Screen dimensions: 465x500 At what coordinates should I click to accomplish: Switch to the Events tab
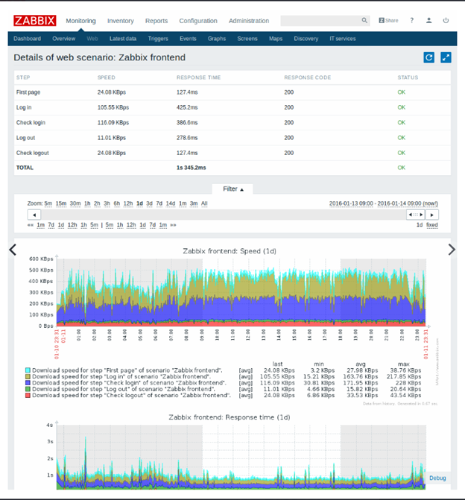(x=188, y=39)
